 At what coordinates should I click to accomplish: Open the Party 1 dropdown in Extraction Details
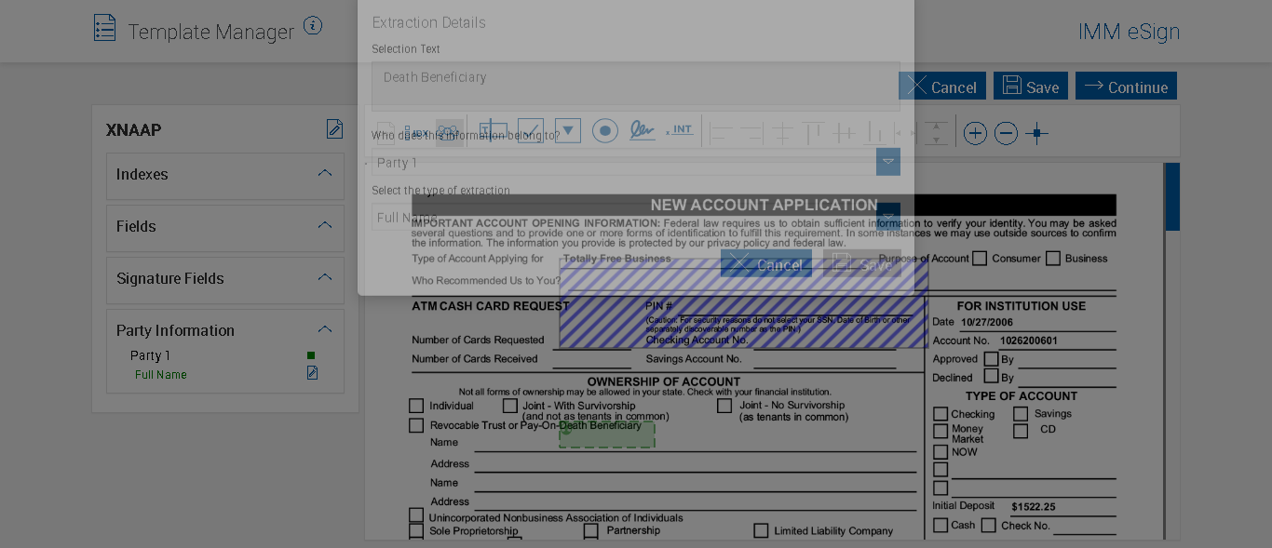point(887,162)
